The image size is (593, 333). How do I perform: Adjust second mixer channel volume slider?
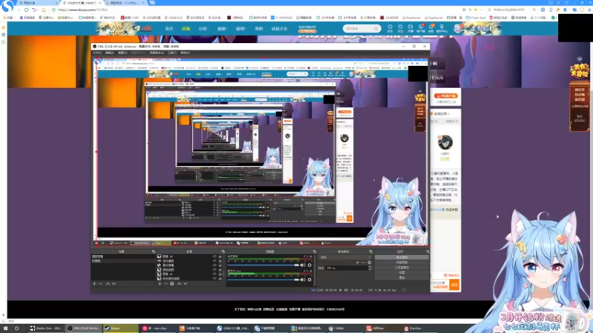pyautogui.click(x=263, y=280)
